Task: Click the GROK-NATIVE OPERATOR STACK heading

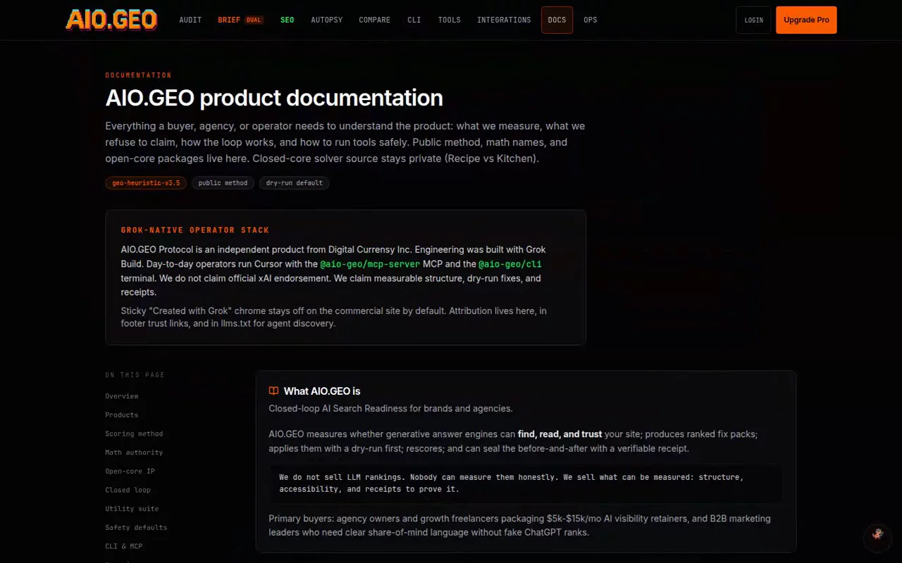Action: 195,230
